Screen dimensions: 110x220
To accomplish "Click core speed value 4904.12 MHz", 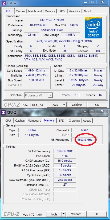I will 36,70.
